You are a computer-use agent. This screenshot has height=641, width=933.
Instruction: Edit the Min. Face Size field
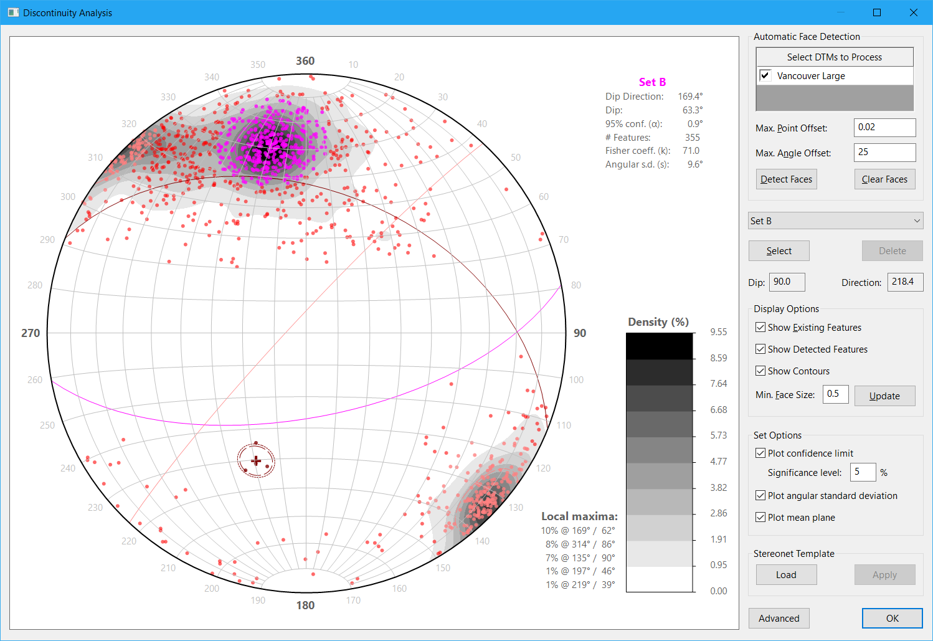(835, 394)
